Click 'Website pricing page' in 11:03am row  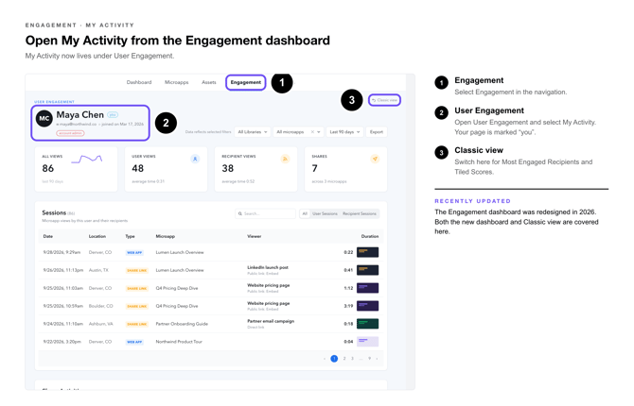click(x=268, y=285)
